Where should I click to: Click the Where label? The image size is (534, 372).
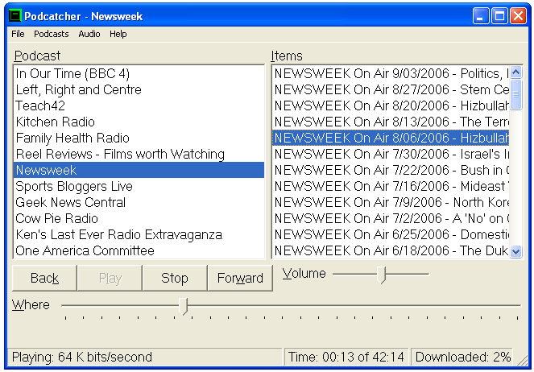[x=31, y=304]
